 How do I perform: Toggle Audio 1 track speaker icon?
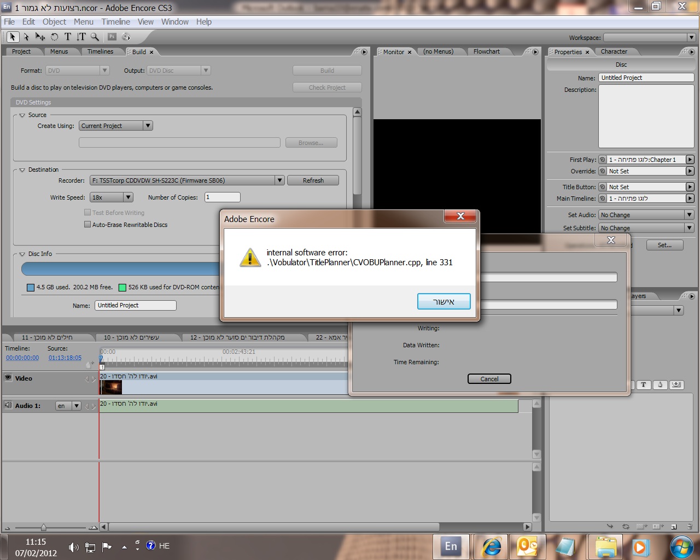8,405
